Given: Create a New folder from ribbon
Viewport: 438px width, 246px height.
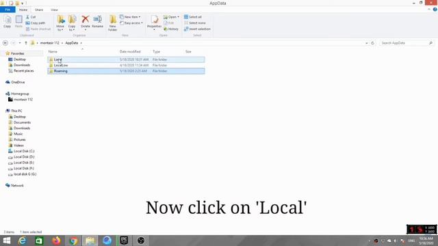Looking at the screenshot, I should pyautogui.click(x=112, y=23).
